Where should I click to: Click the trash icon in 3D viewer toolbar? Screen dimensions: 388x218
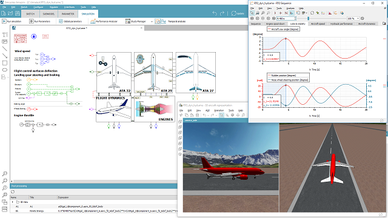(x=197, y=115)
